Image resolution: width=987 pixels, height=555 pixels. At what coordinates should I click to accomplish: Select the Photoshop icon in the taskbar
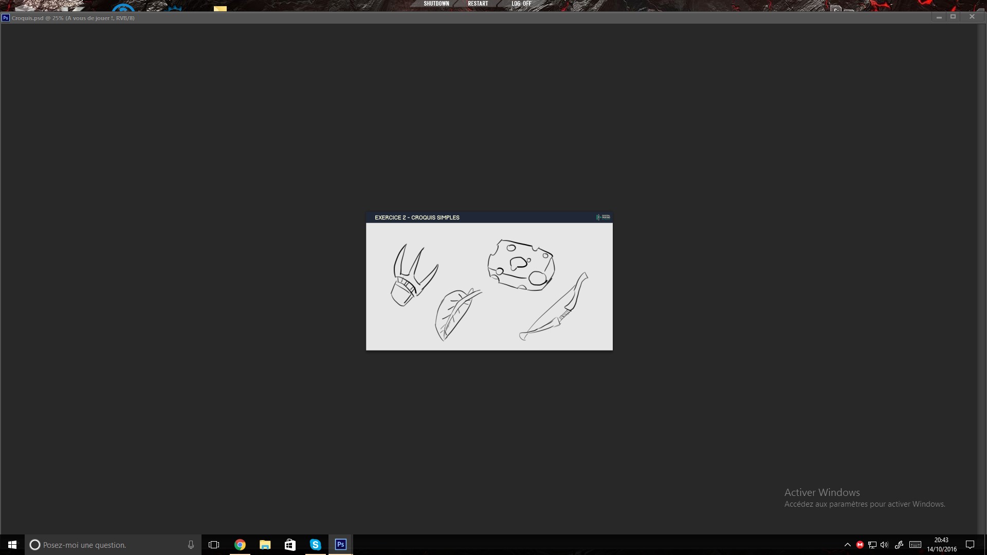(x=340, y=545)
